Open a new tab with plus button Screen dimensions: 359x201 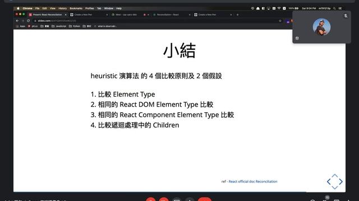(237, 15)
